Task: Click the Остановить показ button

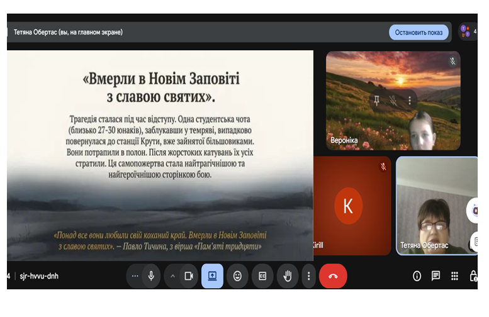Action: (419, 32)
